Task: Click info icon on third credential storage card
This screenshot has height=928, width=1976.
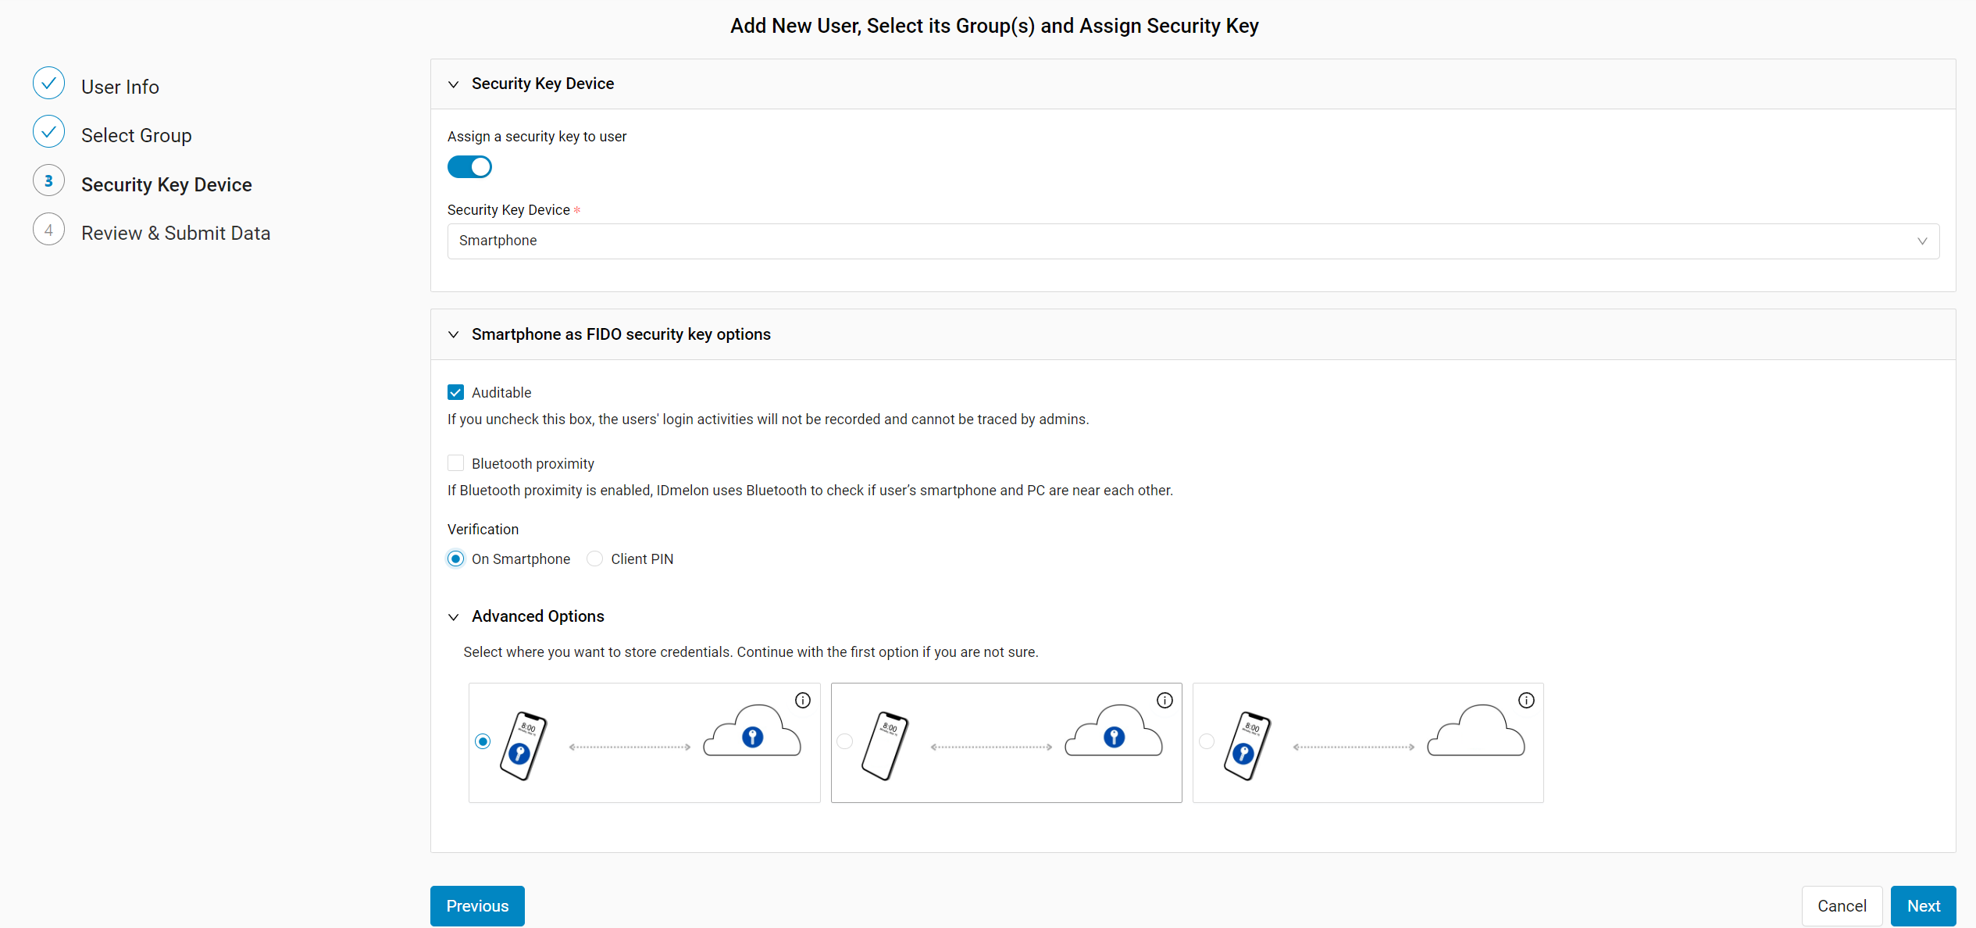Action: click(x=1525, y=700)
